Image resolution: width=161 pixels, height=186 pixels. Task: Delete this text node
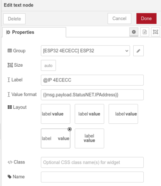pyautogui.click(x=14, y=19)
